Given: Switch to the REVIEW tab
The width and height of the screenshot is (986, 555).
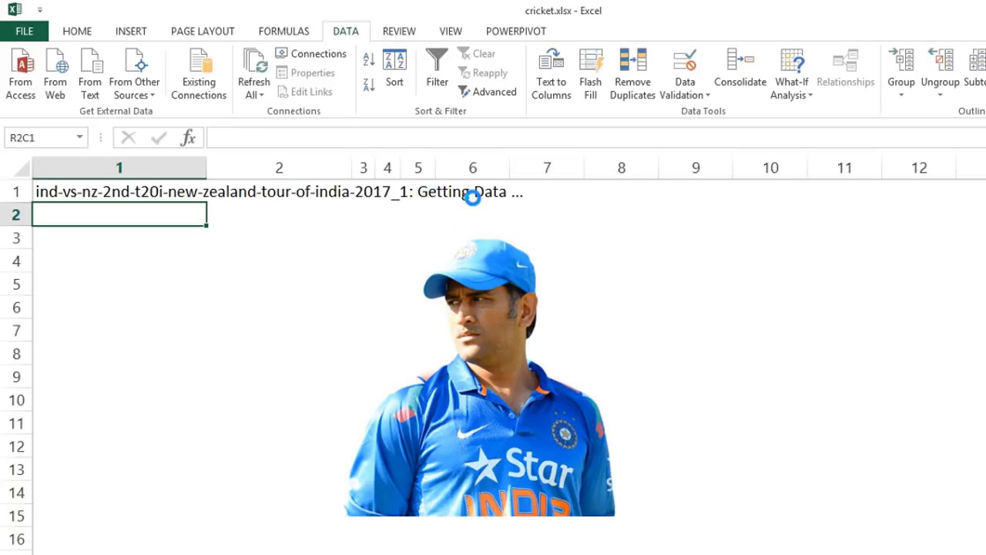Looking at the screenshot, I should tap(399, 31).
